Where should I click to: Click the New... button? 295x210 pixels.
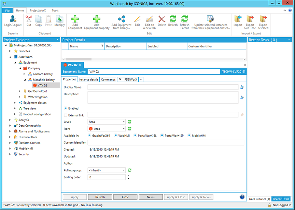tap(151, 197)
